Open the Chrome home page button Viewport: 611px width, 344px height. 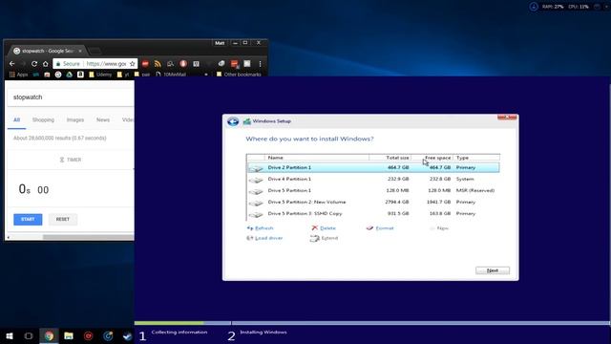(45, 64)
